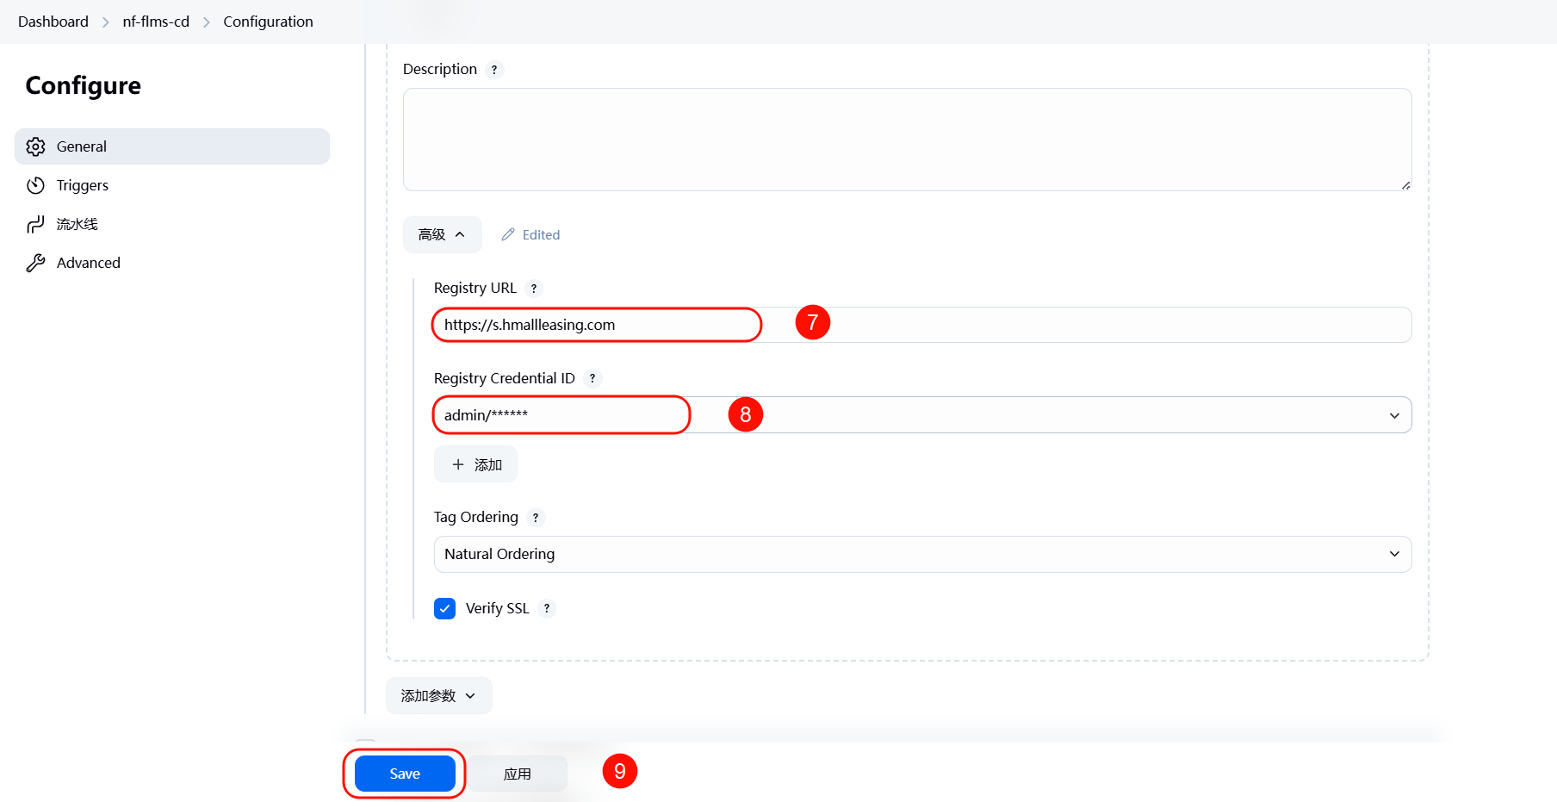This screenshot has width=1557, height=802.
Task: Click the General gear icon in sidebar
Action: pyautogui.click(x=35, y=146)
